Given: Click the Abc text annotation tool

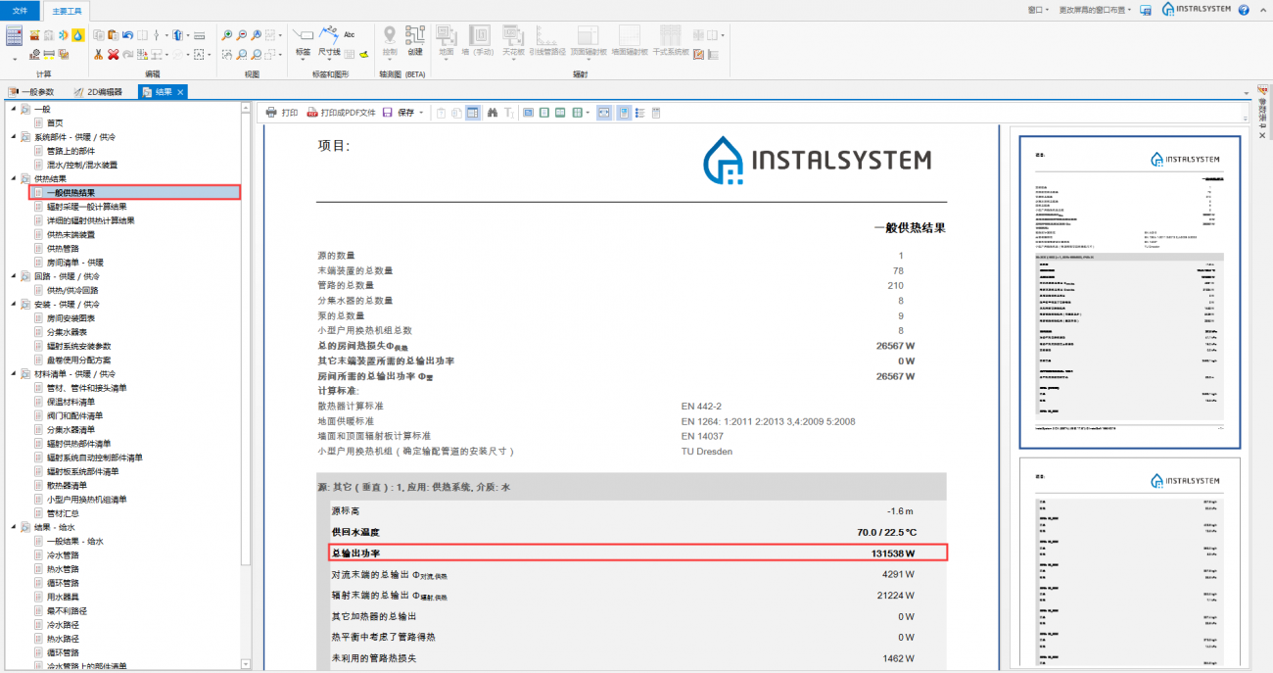Looking at the screenshot, I should [x=350, y=34].
